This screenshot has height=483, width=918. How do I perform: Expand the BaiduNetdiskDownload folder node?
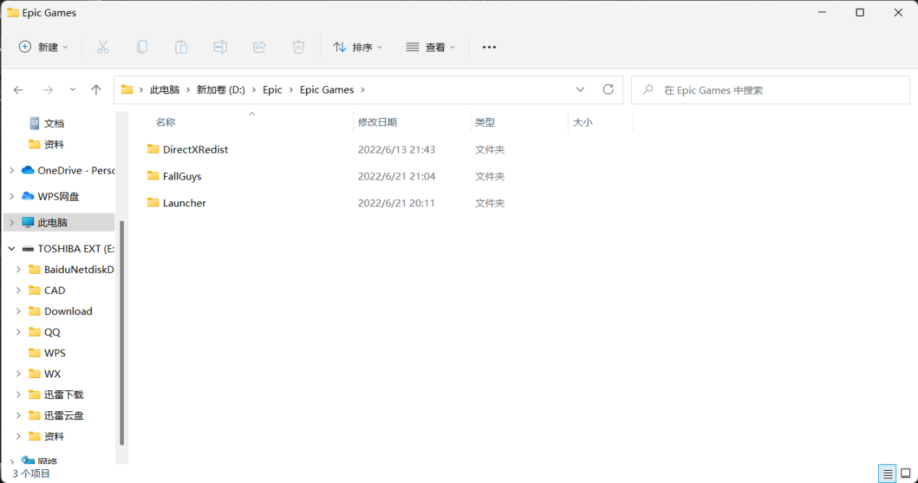(x=19, y=269)
